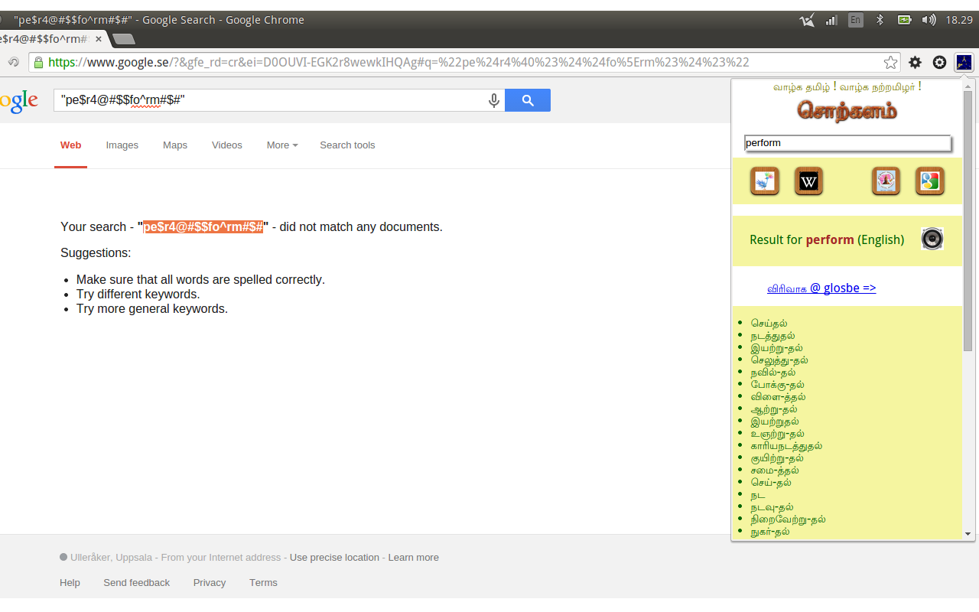Open the glosbe detailed link
The image size is (979, 612).
(x=821, y=288)
